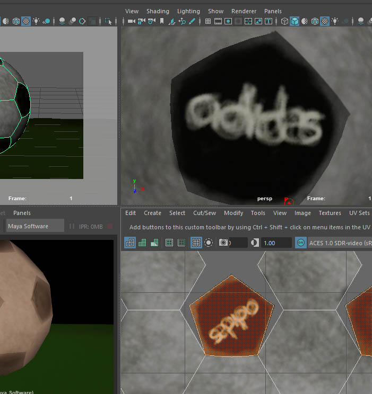Click the active Smooth Shade All cube icon
Viewport: 372px width, 394px height.
[295, 21]
